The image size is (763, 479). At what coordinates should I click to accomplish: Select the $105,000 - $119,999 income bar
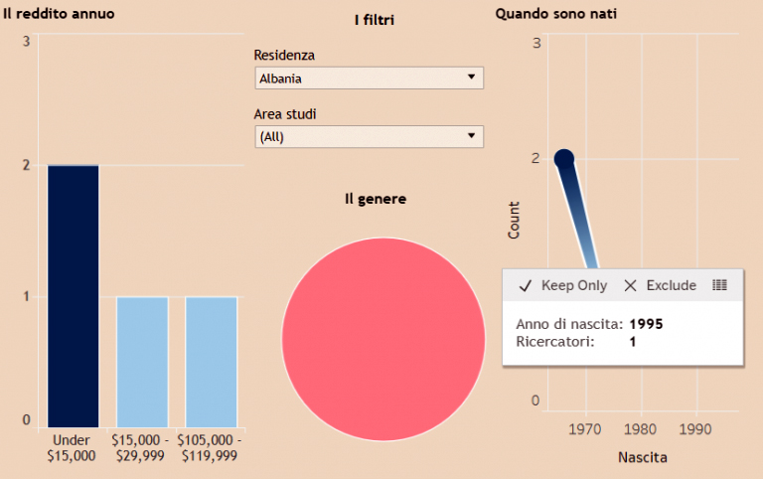(x=211, y=361)
